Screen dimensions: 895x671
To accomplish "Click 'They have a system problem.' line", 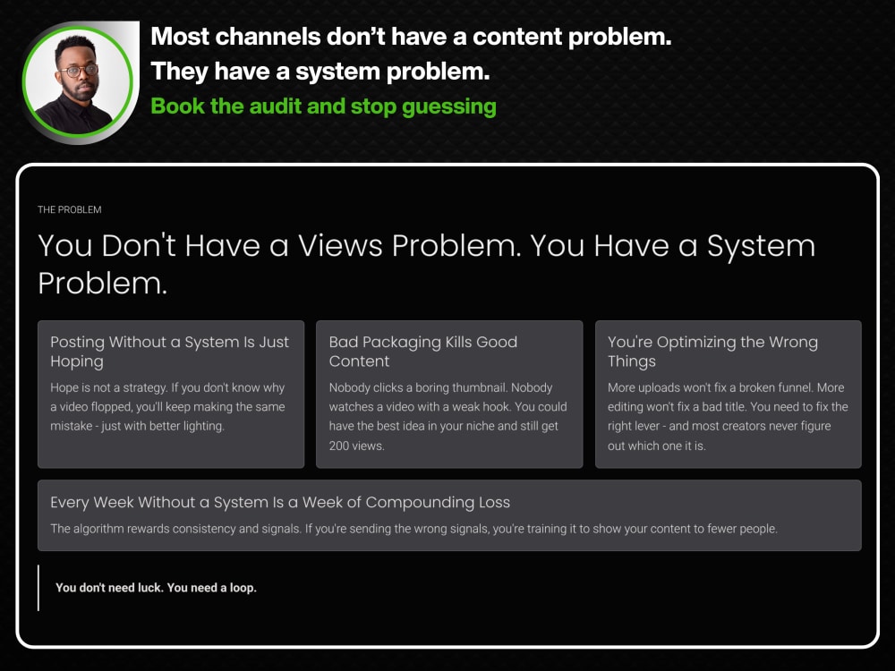I will [320, 72].
